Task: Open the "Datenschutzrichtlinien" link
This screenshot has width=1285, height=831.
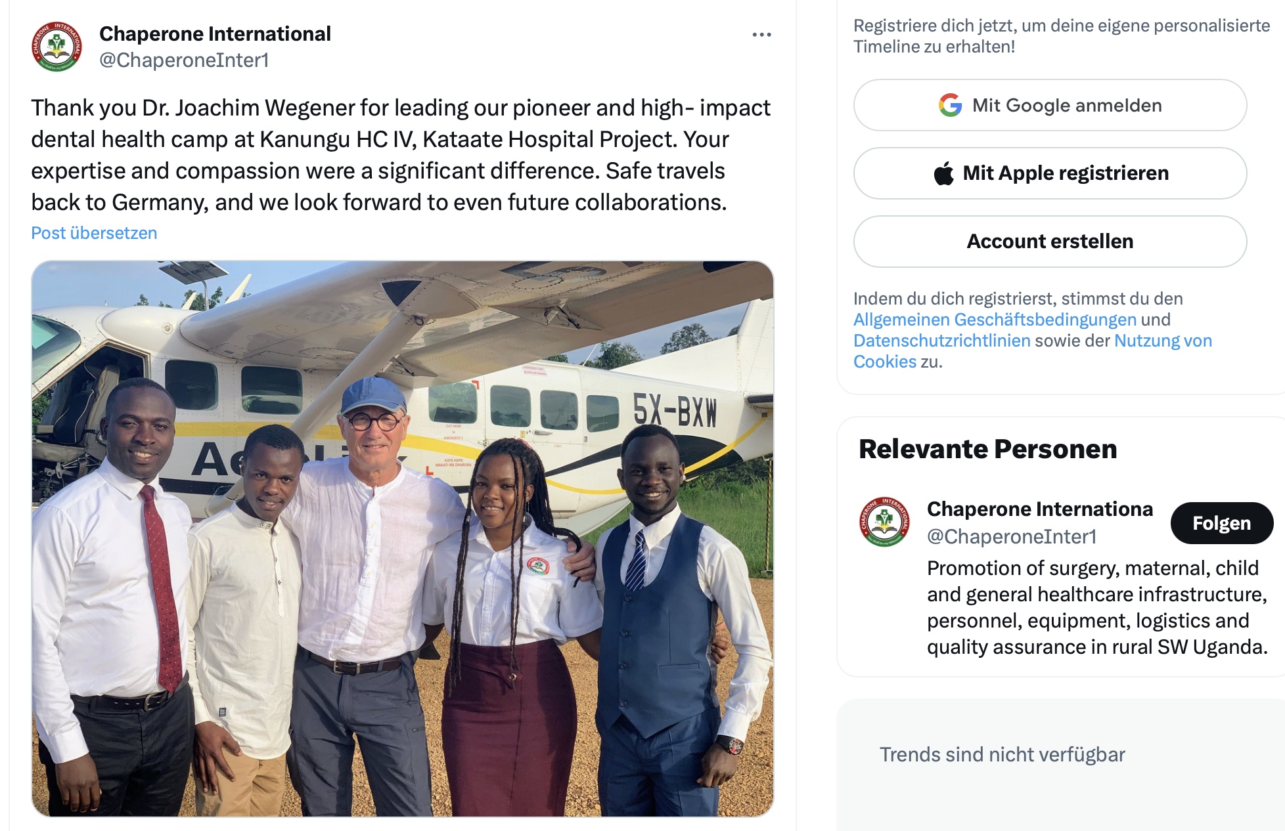Action: [x=941, y=341]
